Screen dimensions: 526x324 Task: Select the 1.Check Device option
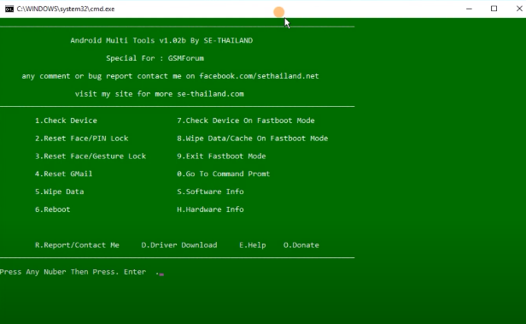tap(66, 121)
